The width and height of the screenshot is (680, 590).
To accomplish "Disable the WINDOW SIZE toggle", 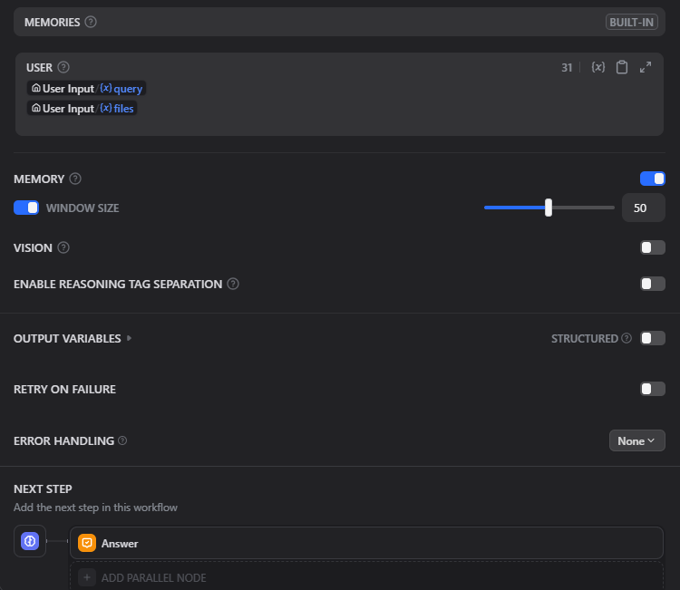I will tap(26, 208).
